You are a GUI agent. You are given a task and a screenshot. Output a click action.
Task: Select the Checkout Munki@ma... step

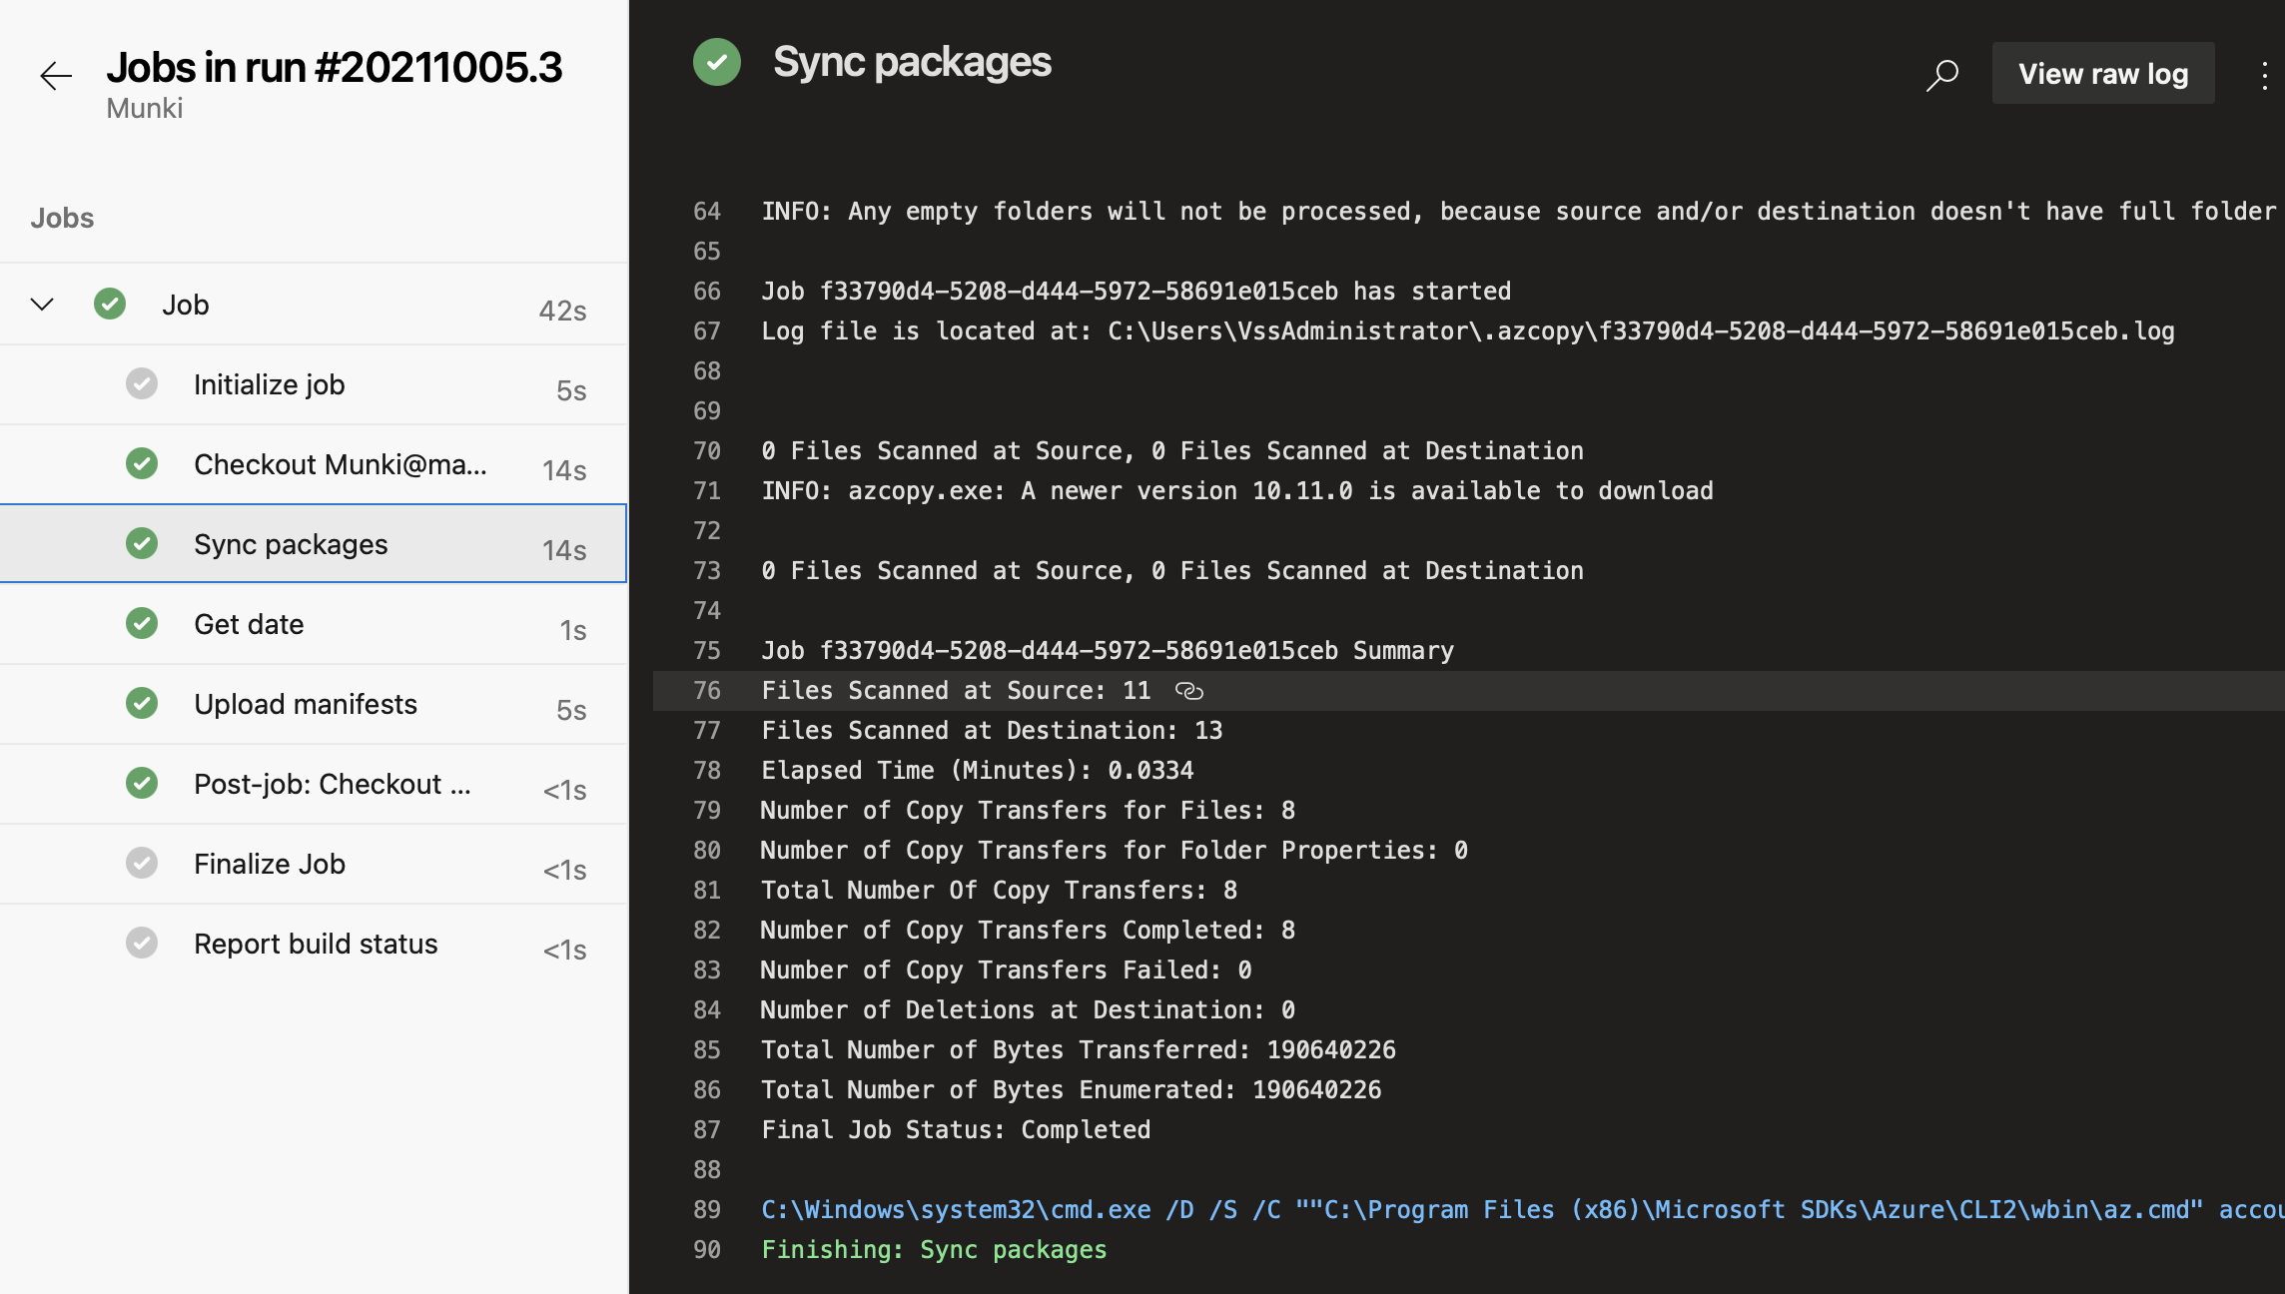coord(340,464)
